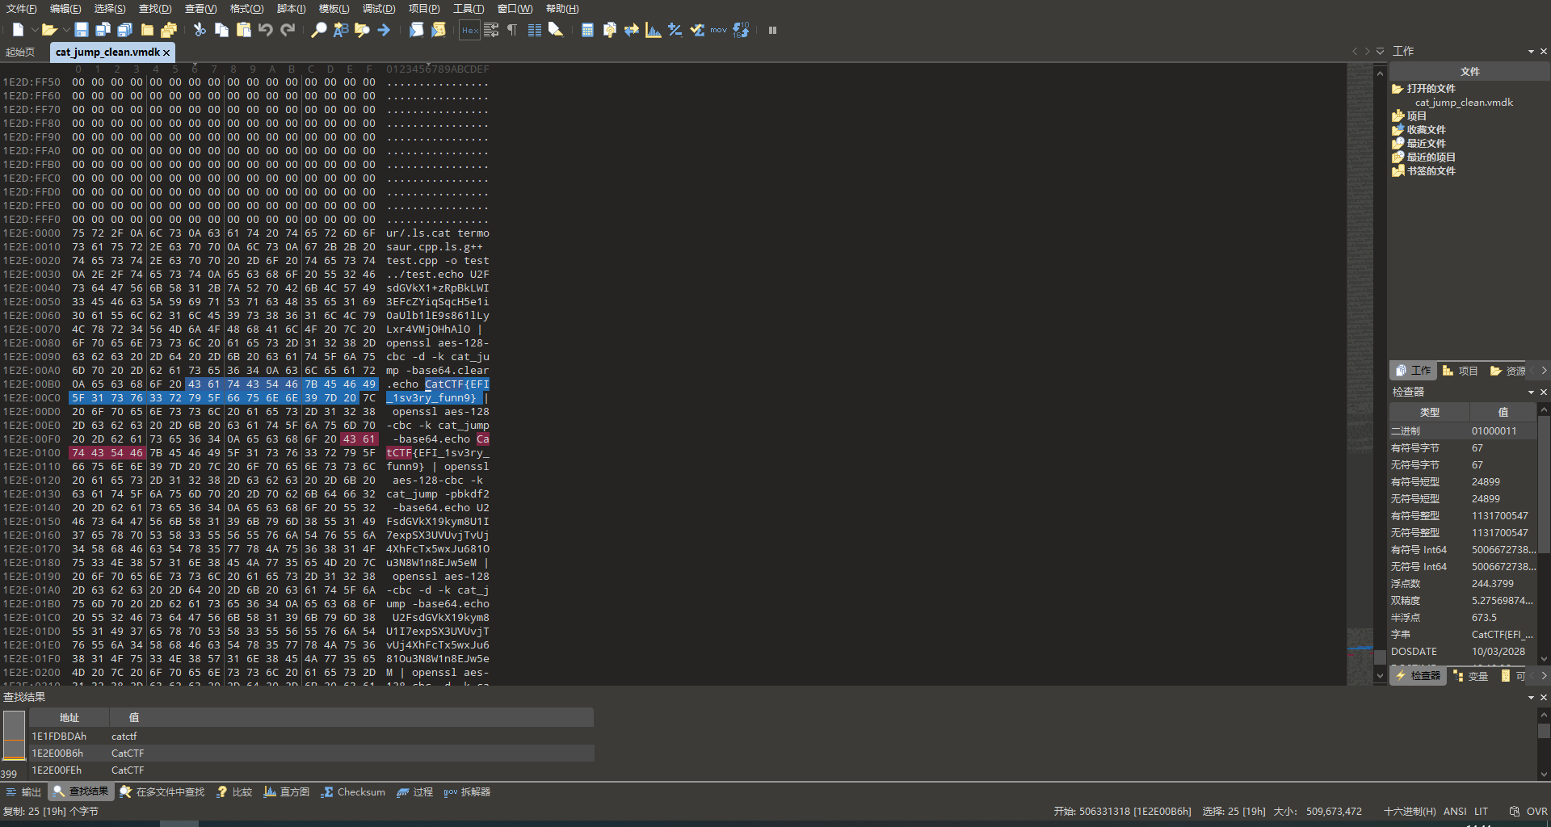Click the Paste clipboard icon
Image resolution: width=1551 pixels, height=827 pixels.
[x=244, y=30]
